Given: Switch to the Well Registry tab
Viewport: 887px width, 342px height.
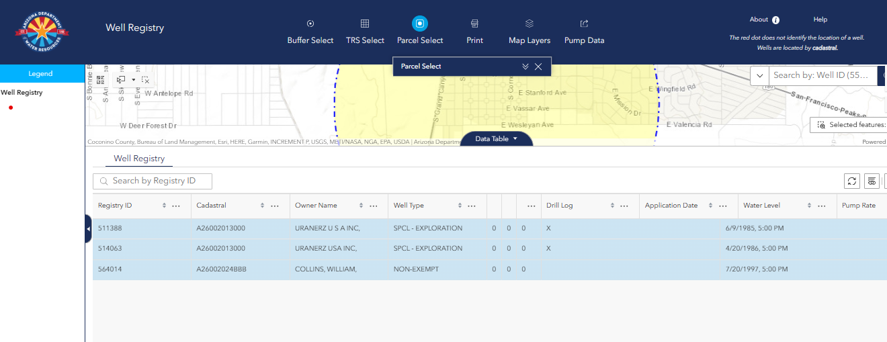Looking at the screenshot, I should (x=139, y=159).
